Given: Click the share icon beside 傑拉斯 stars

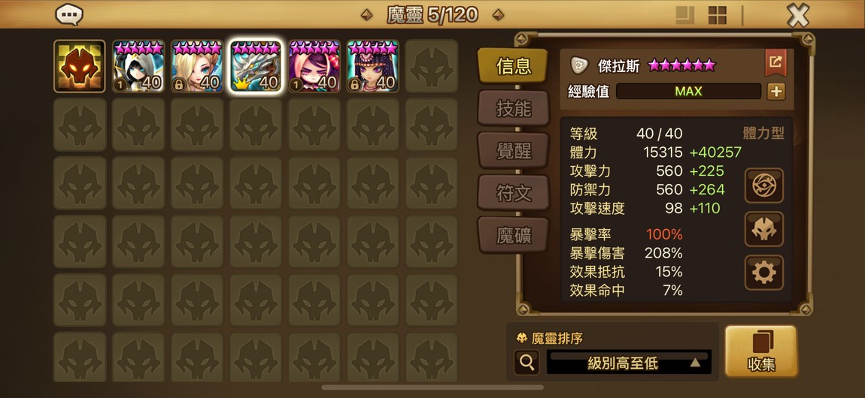Looking at the screenshot, I should click(775, 62).
